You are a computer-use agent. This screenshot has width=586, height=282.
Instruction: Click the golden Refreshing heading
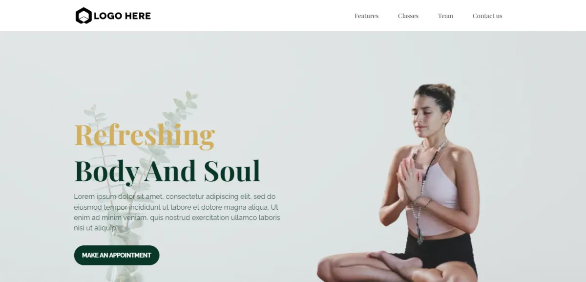[x=145, y=135]
